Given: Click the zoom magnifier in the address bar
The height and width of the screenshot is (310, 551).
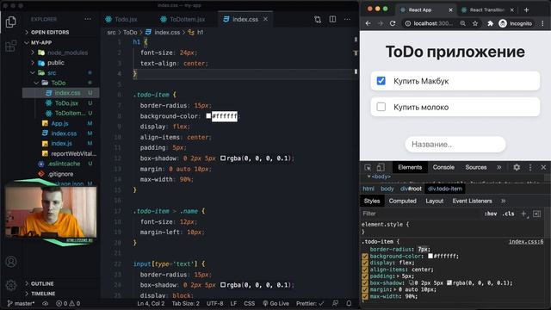Looking at the screenshot, I should pyautogui.click(x=463, y=23).
